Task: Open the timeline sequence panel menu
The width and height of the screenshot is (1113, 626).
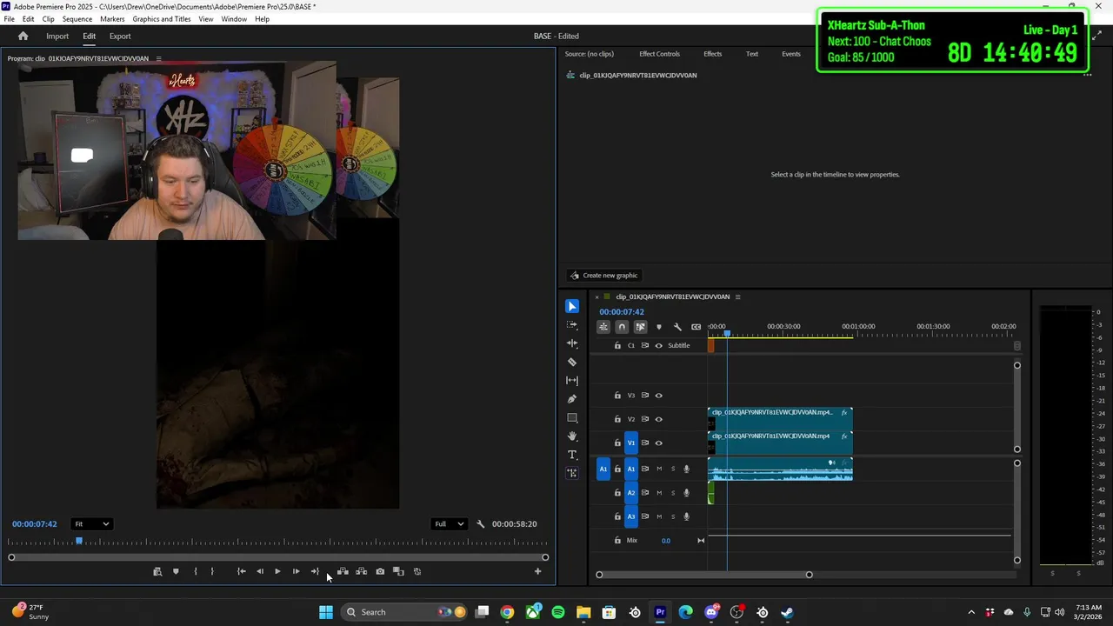Action: pyautogui.click(x=737, y=296)
